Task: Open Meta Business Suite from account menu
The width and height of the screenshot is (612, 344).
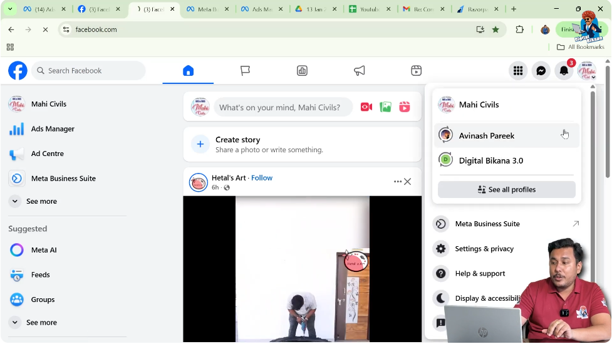Action: click(507, 224)
